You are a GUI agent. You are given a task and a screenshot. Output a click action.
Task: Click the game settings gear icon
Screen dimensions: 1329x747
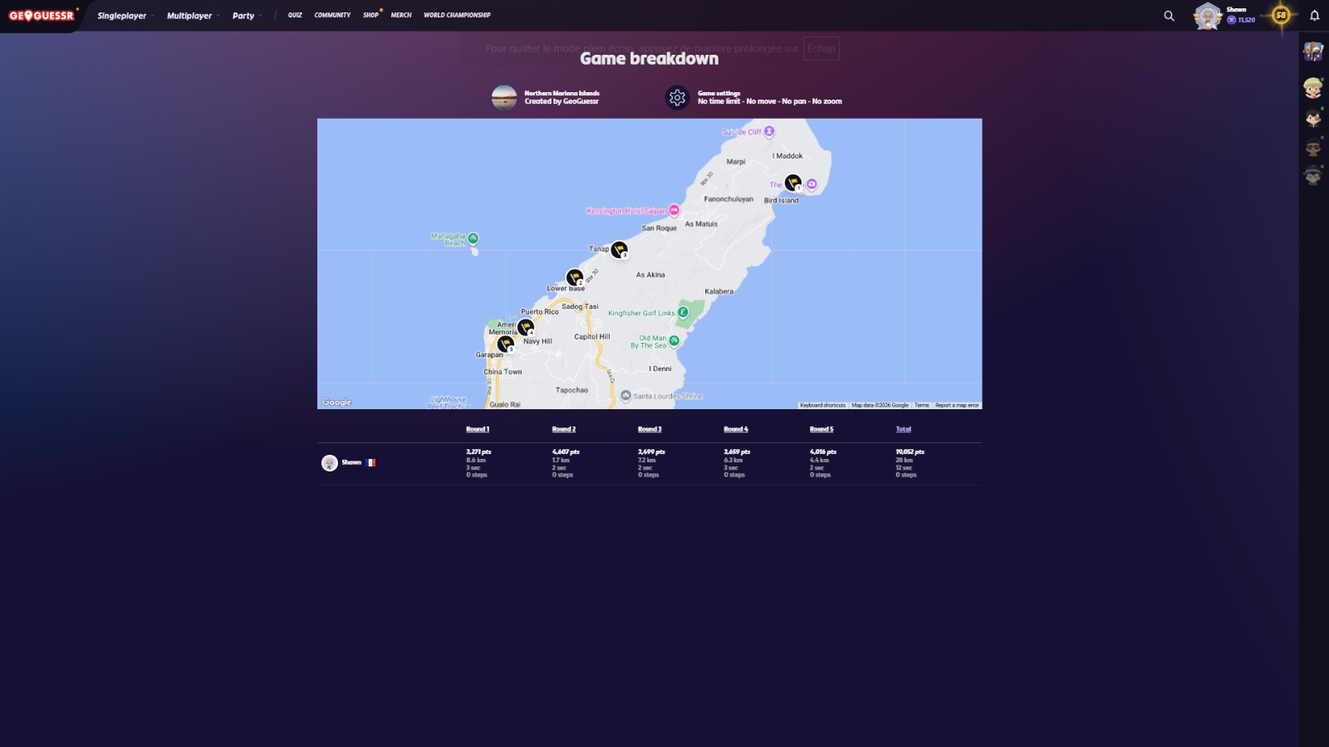point(677,98)
